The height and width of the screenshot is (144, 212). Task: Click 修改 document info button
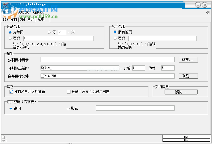click(181, 92)
